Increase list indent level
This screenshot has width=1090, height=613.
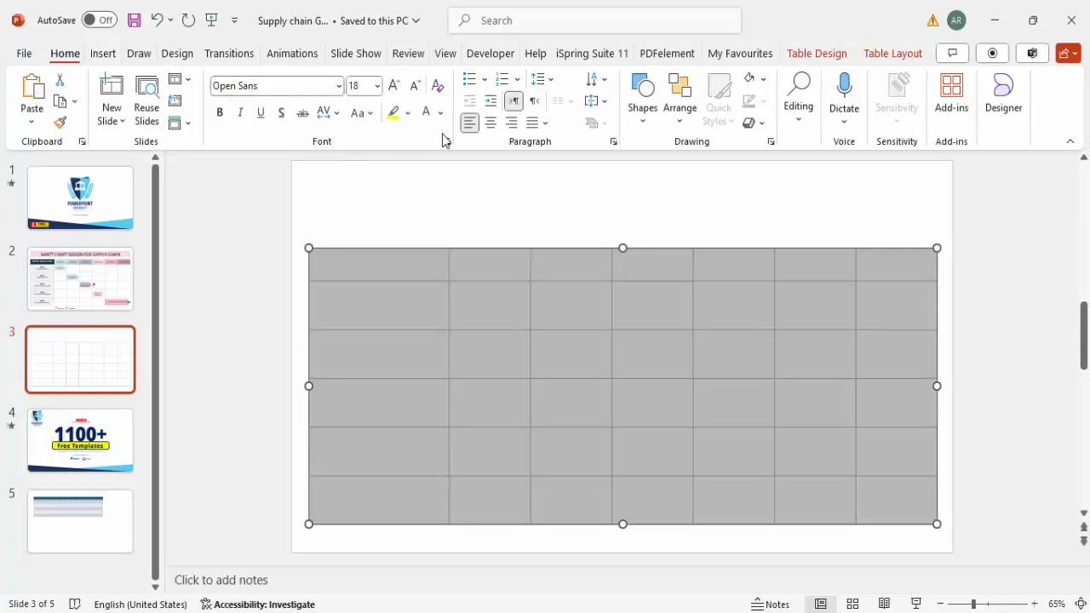490,101
